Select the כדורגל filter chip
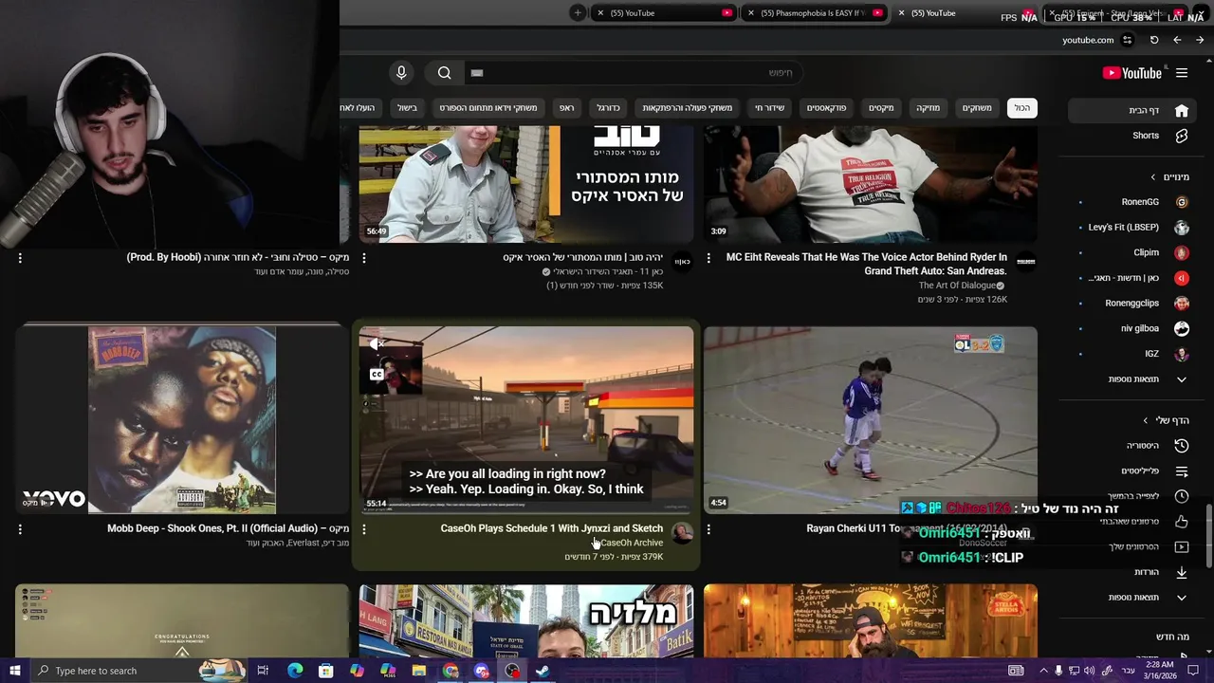This screenshot has height=683, width=1214. (x=608, y=108)
